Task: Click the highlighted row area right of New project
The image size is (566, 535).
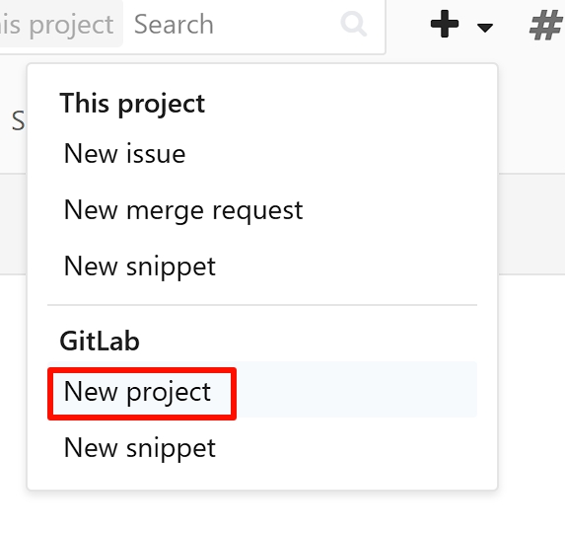Action: click(357, 390)
